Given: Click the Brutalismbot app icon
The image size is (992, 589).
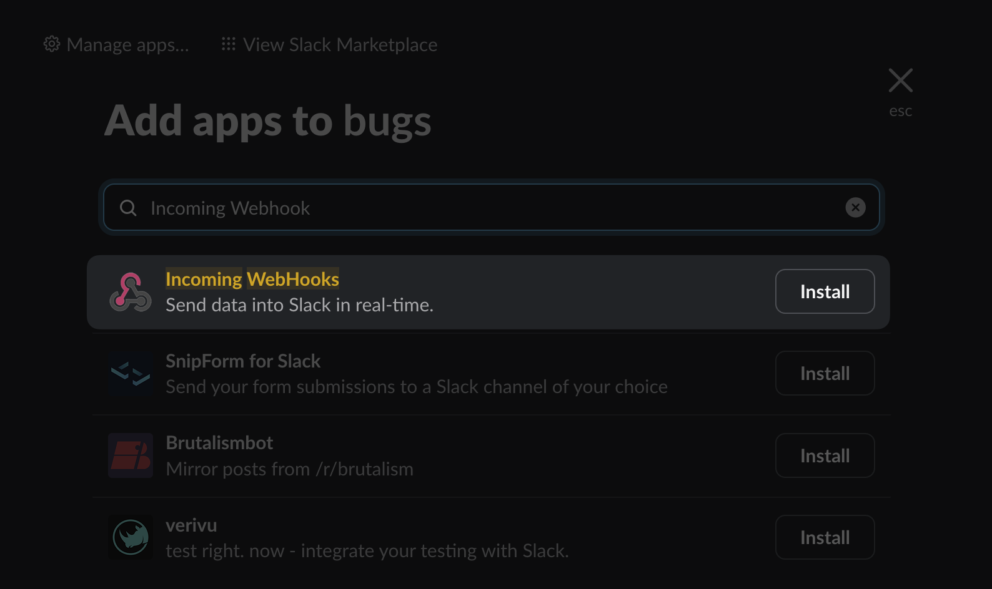Looking at the screenshot, I should (131, 455).
